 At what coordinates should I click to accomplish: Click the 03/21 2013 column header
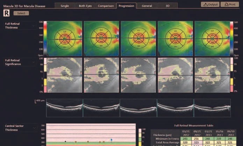pyautogui.click(x=208, y=133)
